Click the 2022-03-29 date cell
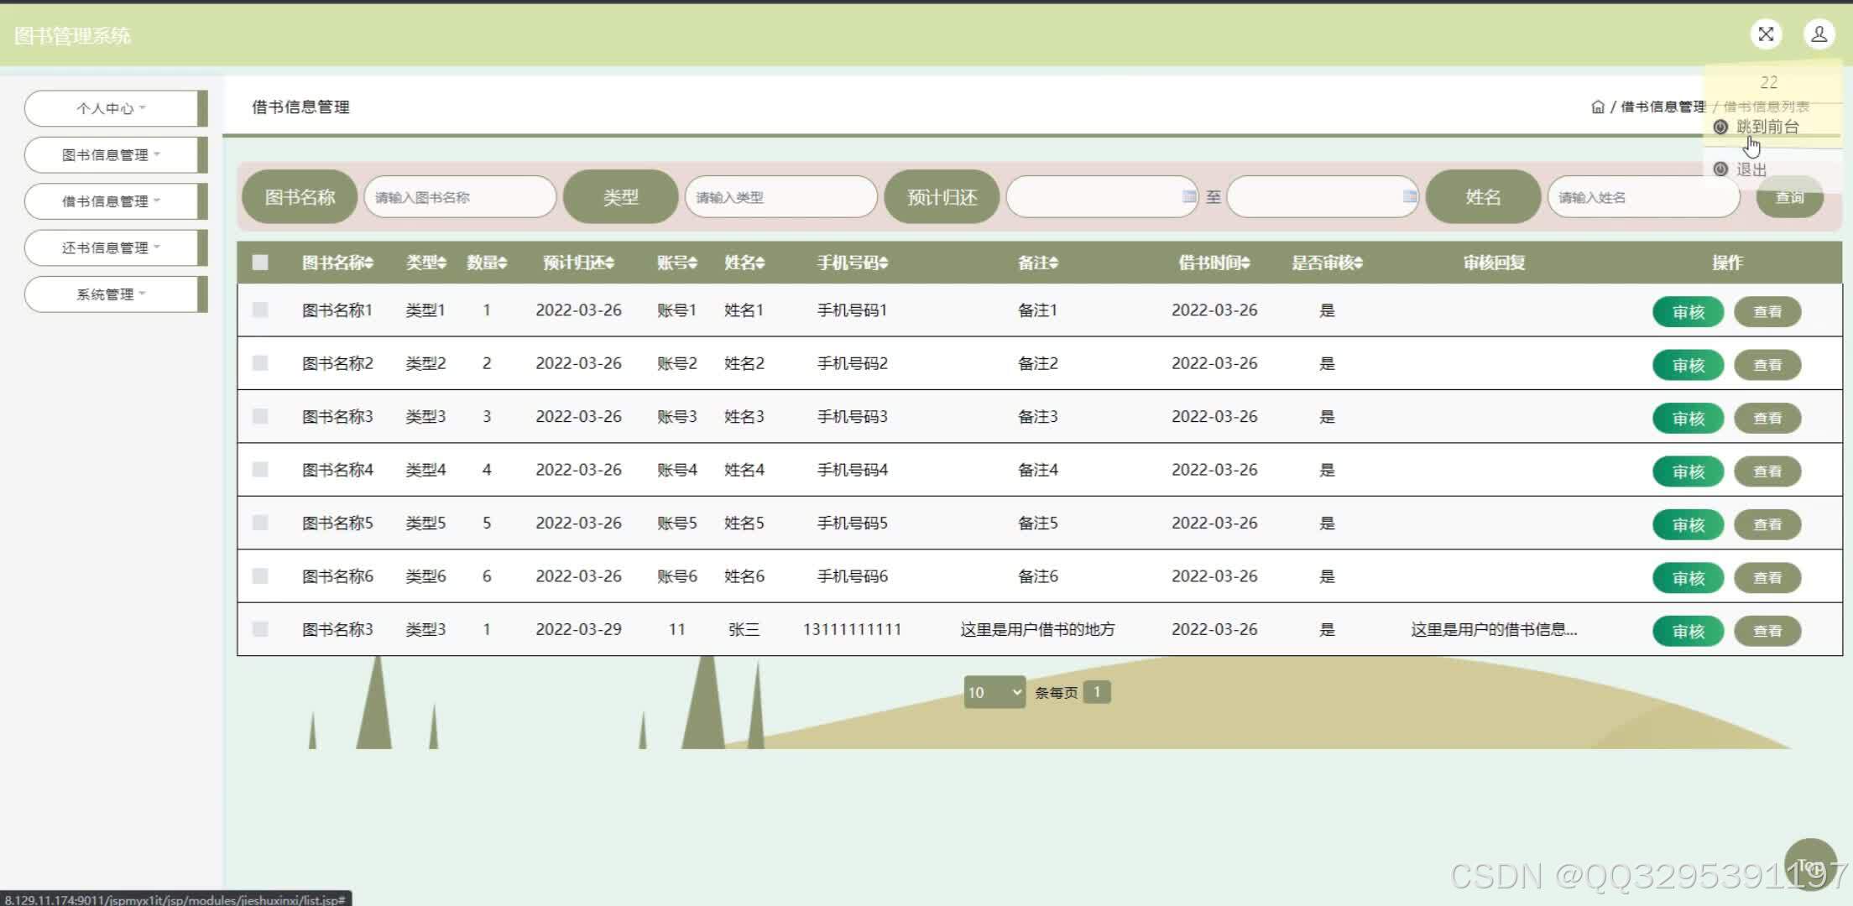This screenshot has height=906, width=1853. (578, 629)
